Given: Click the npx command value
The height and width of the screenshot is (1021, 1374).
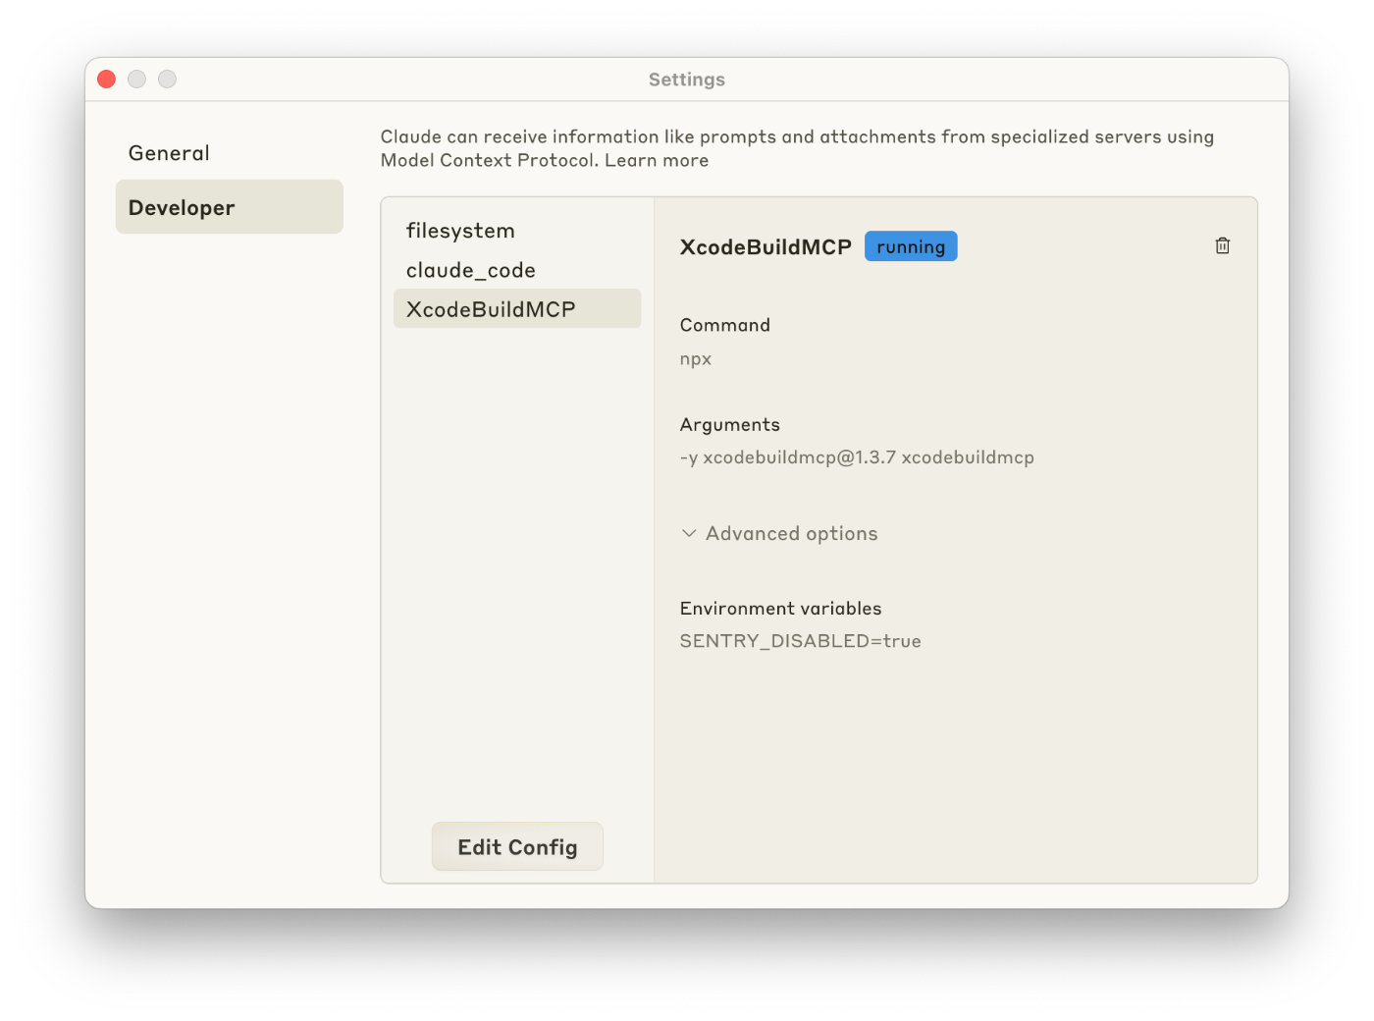Looking at the screenshot, I should [x=696, y=358].
